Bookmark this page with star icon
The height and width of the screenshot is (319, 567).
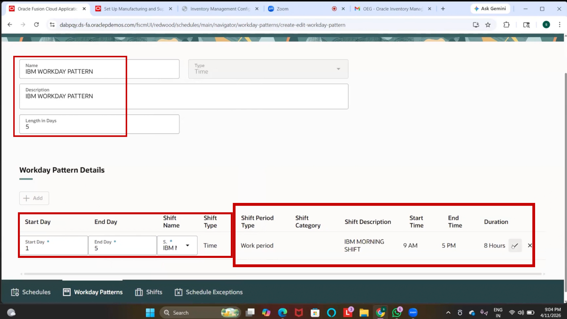488,25
